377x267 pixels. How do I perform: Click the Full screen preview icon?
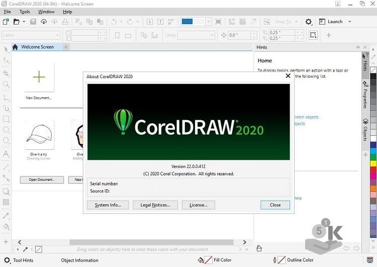[218, 22]
